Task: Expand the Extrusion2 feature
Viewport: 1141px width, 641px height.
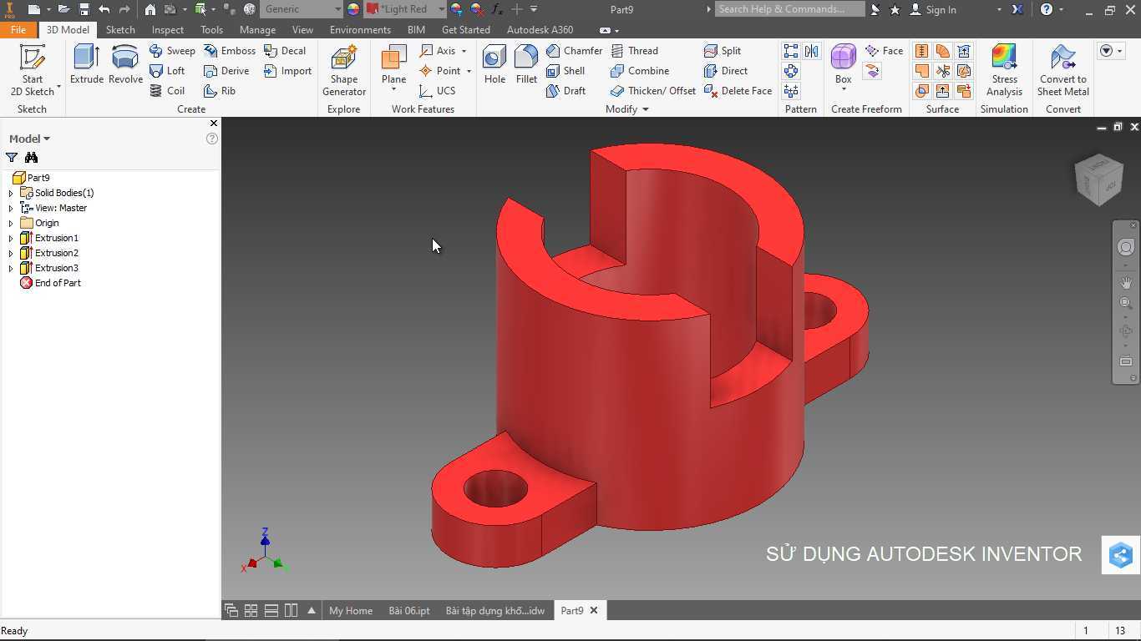Action: (11, 253)
